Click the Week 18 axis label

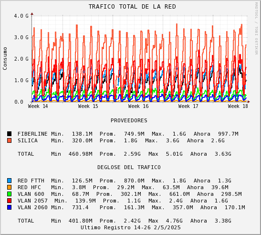(x=238, y=106)
